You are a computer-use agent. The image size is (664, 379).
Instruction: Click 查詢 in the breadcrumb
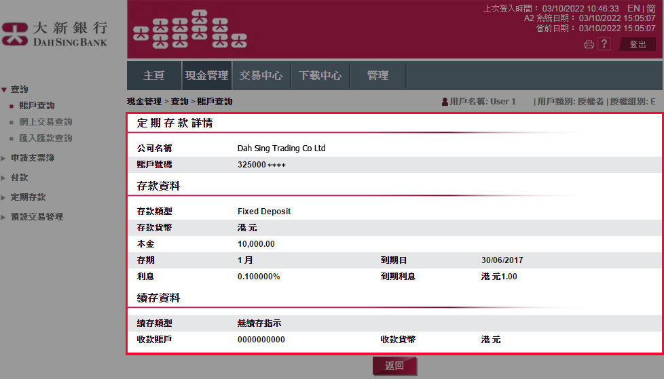tap(179, 102)
